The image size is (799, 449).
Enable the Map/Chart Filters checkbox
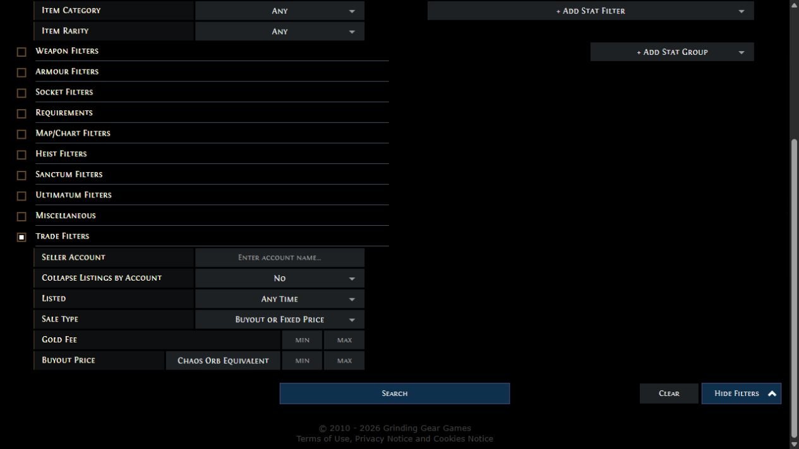tap(21, 134)
